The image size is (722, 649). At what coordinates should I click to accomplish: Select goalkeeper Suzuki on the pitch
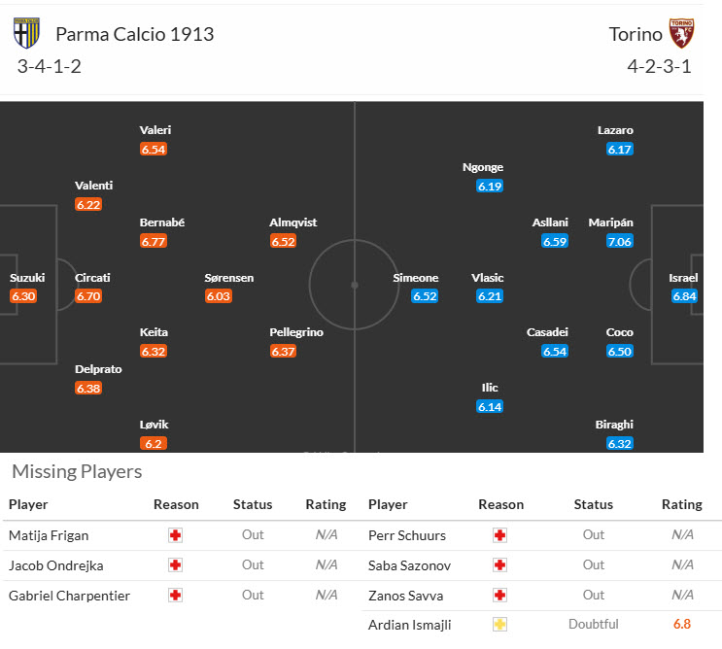pos(23,278)
